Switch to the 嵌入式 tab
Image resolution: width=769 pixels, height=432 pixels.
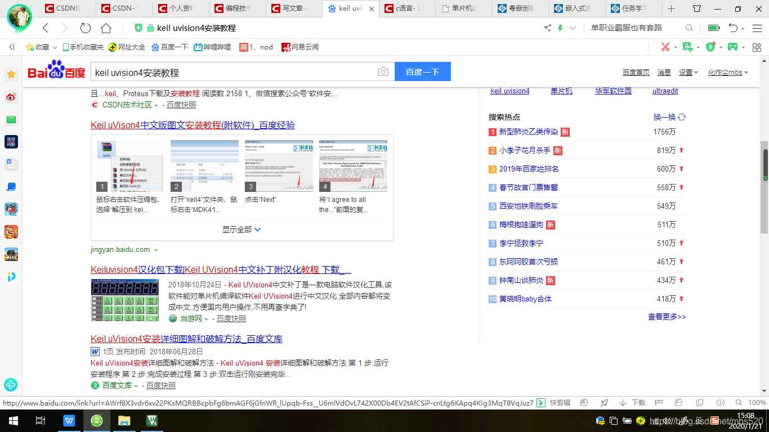[576, 8]
